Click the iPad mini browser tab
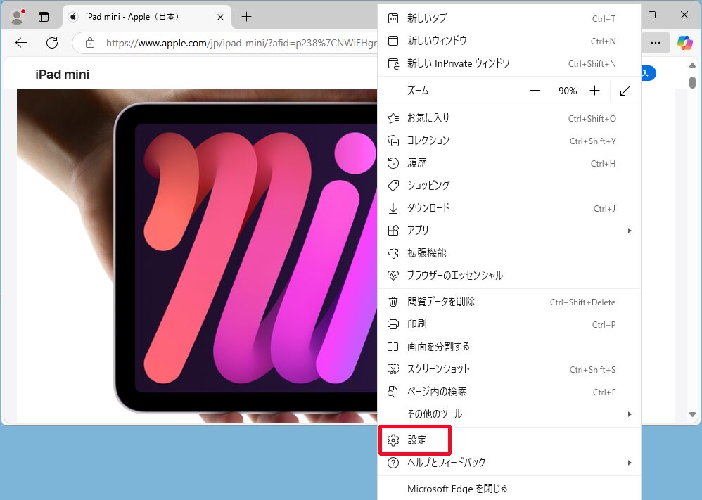Screen dimensions: 702x500 coord(141,17)
